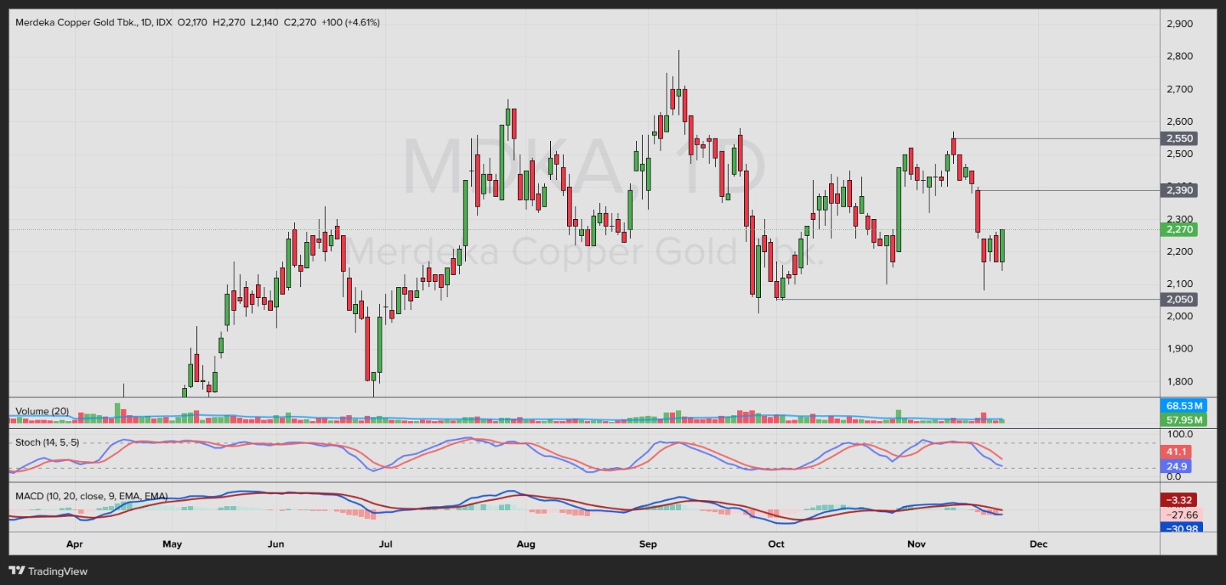The width and height of the screenshot is (1226, 585).
Task: Click the 2,390 horizontal line price label
Action: tap(1180, 190)
